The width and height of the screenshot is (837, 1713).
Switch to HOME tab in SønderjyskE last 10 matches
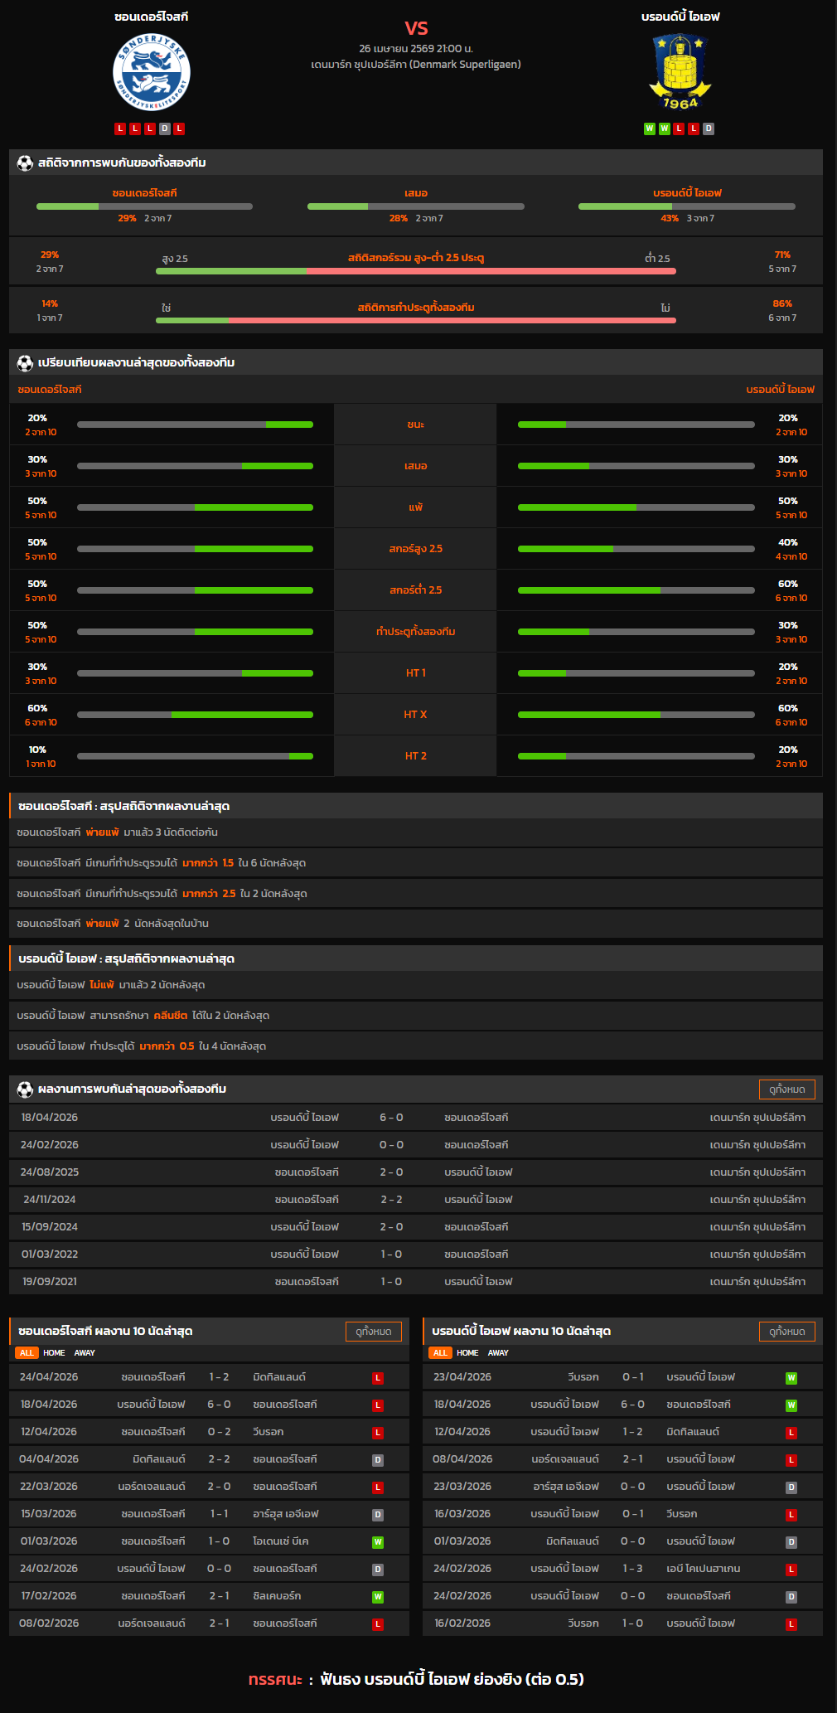[x=54, y=1353]
